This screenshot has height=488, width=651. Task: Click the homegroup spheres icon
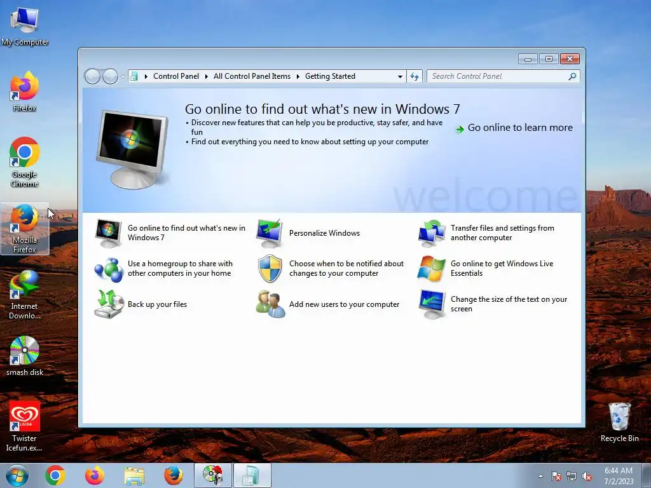pyautogui.click(x=109, y=269)
